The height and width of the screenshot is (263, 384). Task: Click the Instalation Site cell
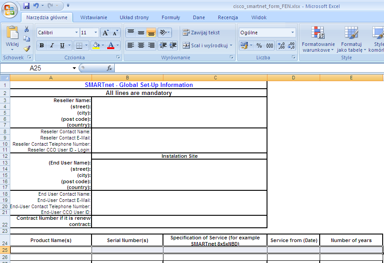pyautogui.click(x=179, y=156)
